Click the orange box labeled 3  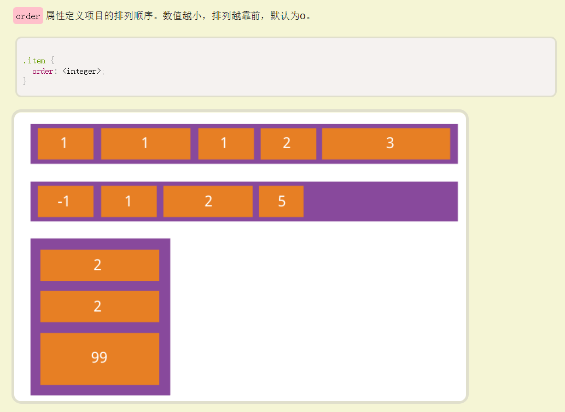click(386, 144)
